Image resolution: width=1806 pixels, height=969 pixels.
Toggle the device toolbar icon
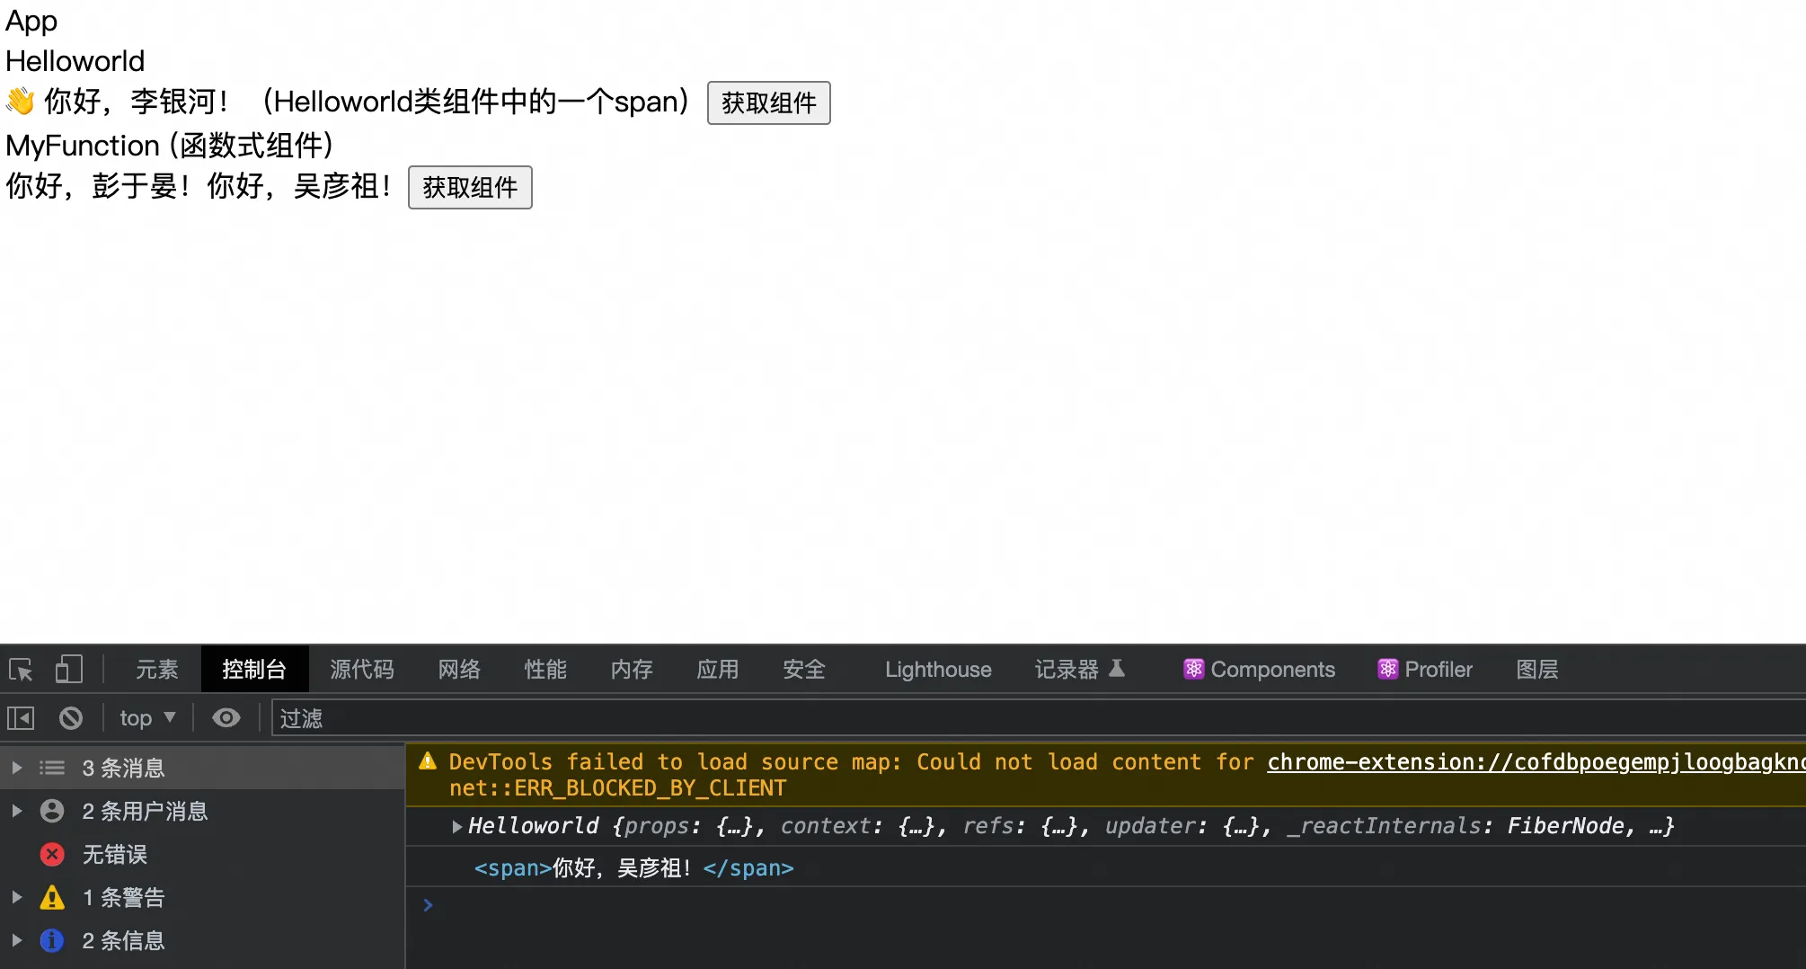point(68,670)
